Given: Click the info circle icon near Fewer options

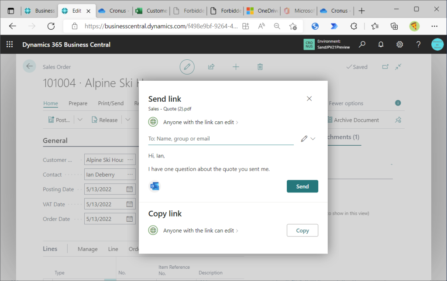Looking at the screenshot, I should coord(398,103).
